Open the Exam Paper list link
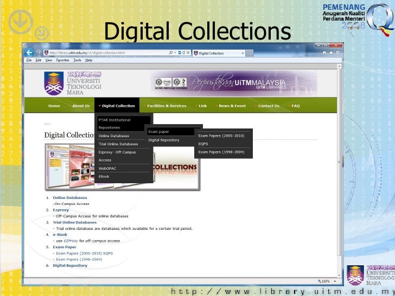The width and height of the screenshot is (395, 296). pyautogui.click(x=64, y=247)
